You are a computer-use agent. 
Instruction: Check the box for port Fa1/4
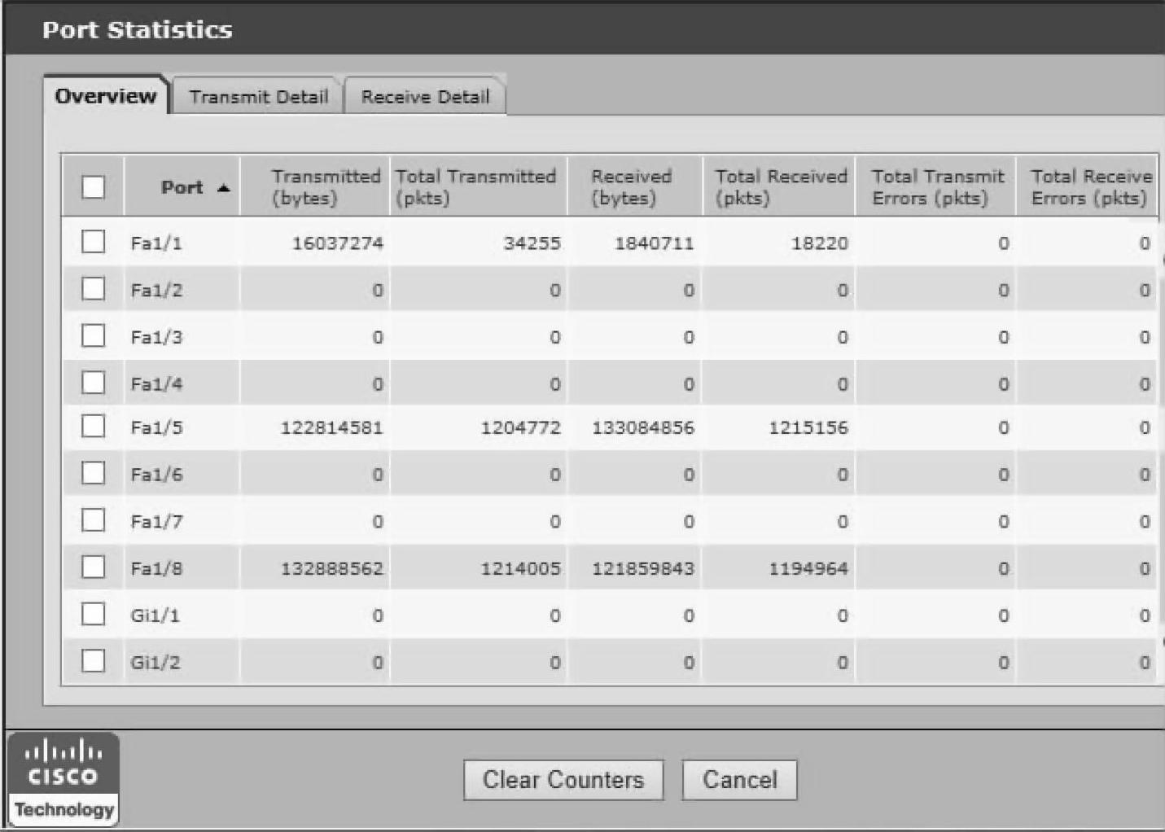[94, 383]
